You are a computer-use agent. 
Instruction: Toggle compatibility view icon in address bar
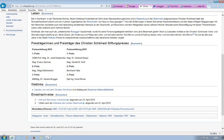tap(106, 6)
